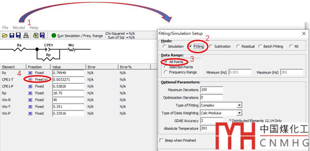Select Batch Fitting mode radio button
The image size is (310, 151).
click(260, 46)
